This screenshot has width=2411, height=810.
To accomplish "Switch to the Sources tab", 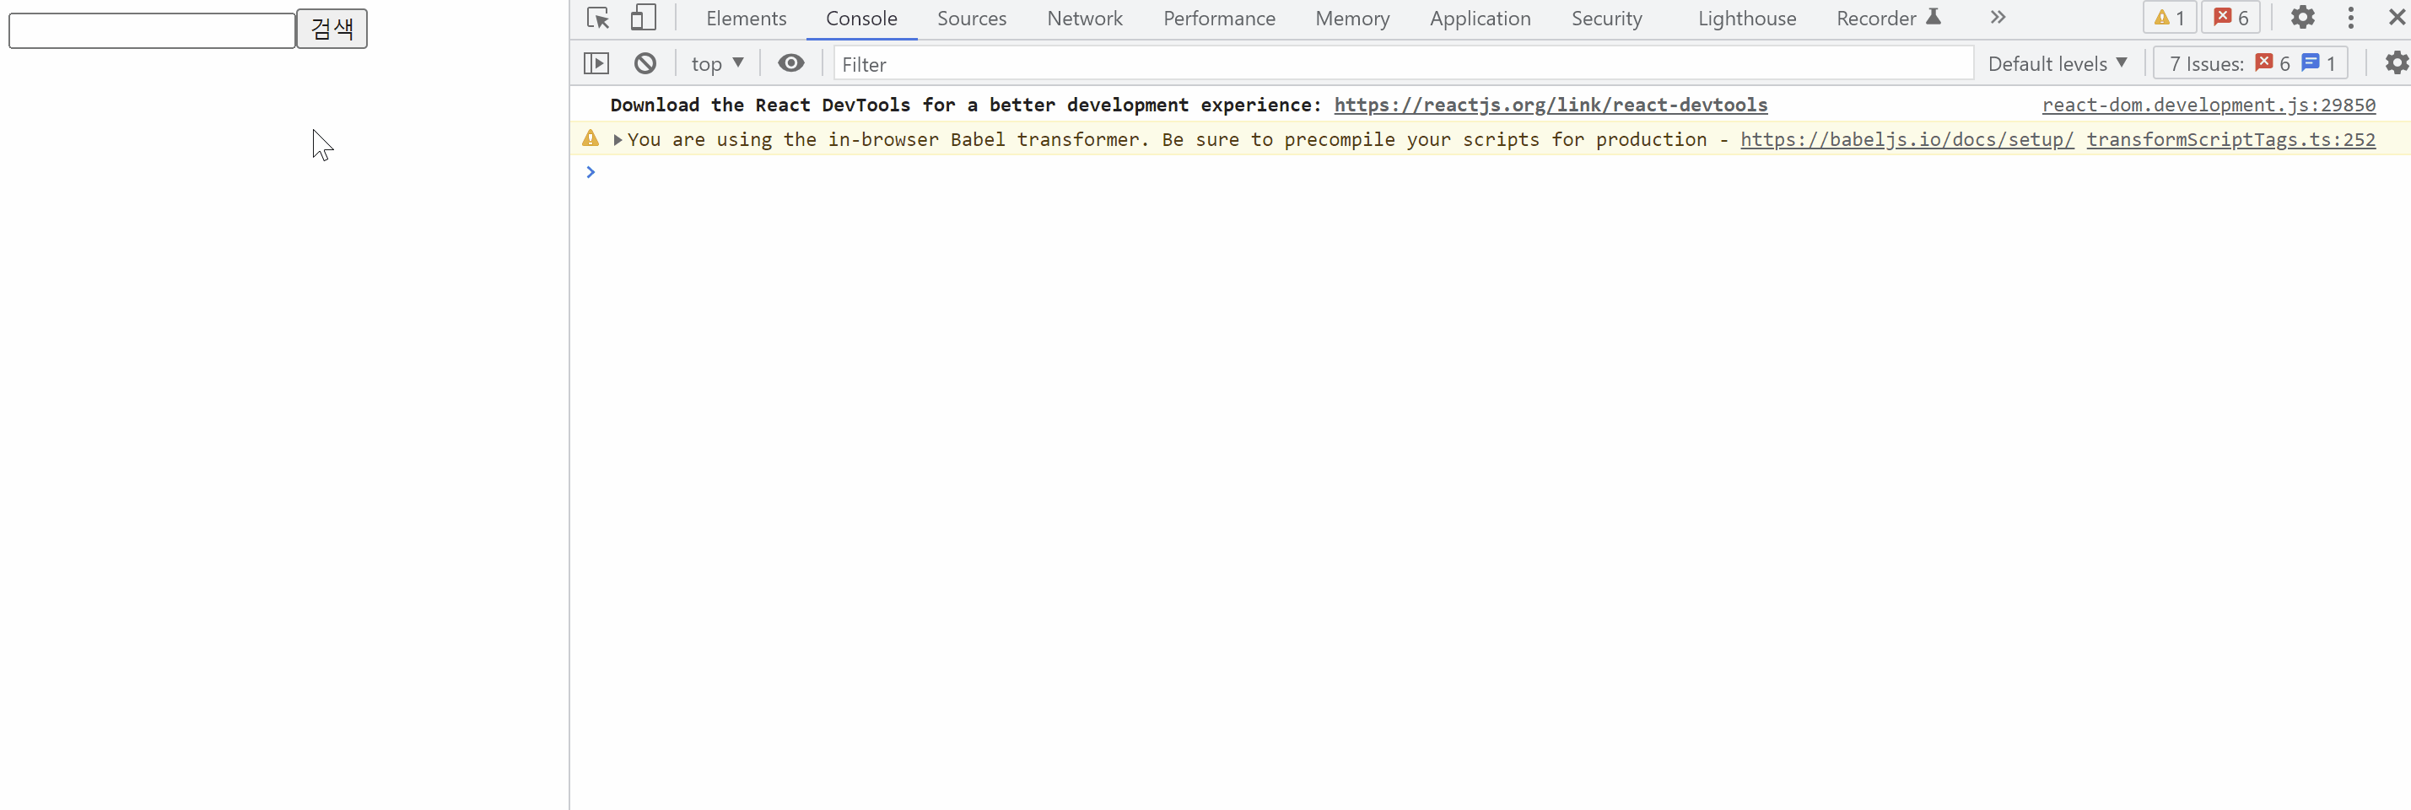I will tap(972, 18).
